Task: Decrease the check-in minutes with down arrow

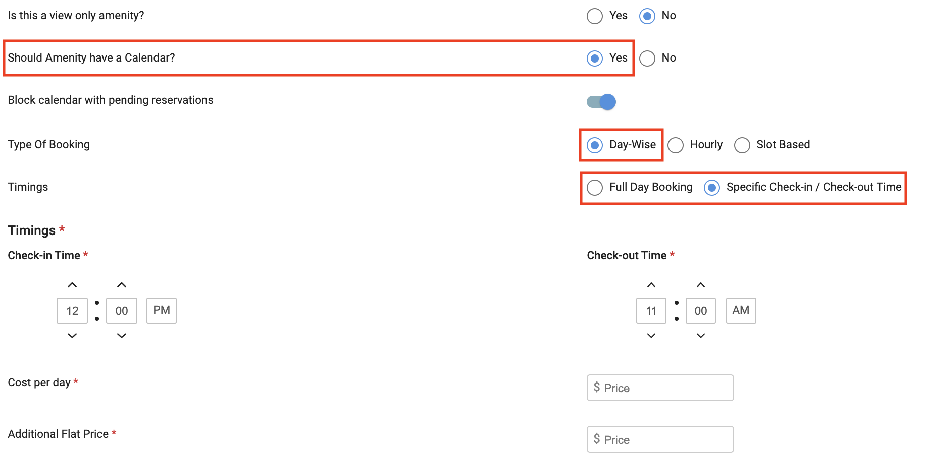Action: (122, 336)
